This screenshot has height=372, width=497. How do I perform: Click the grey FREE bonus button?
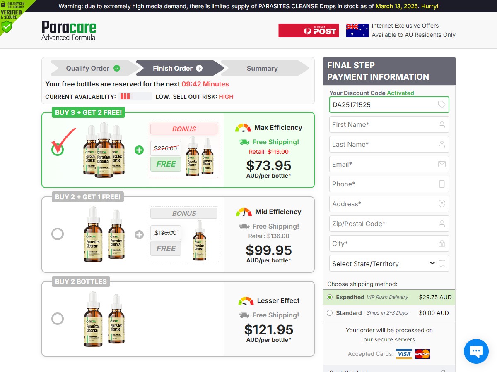click(x=166, y=248)
